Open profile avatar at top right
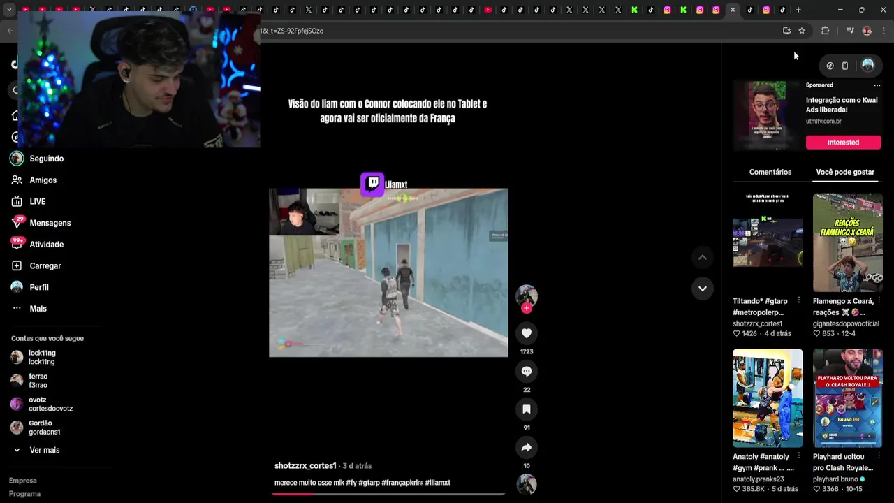The height and width of the screenshot is (503, 894). click(867, 65)
